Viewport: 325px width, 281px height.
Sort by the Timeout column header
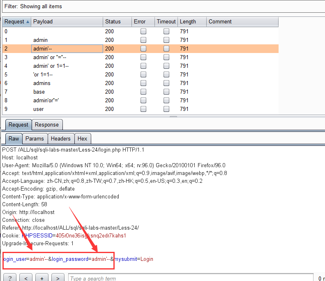pyautogui.click(x=166, y=21)
